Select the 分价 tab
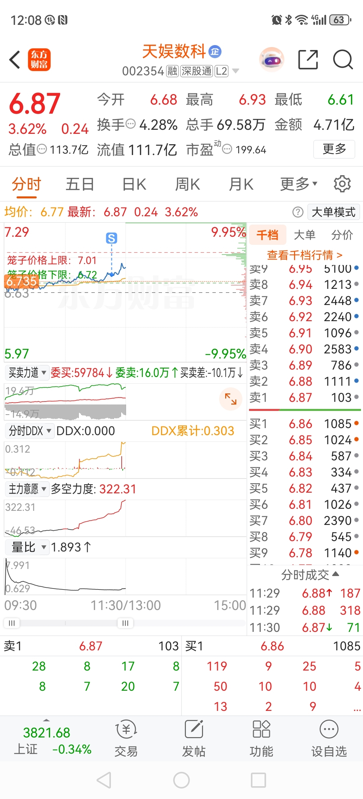 pos(342,235)
